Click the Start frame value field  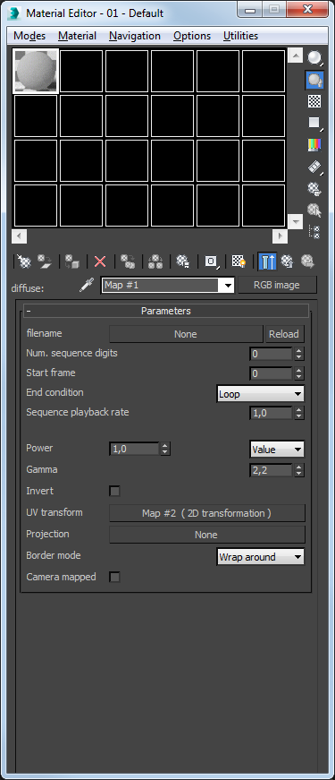coord(271,373)
